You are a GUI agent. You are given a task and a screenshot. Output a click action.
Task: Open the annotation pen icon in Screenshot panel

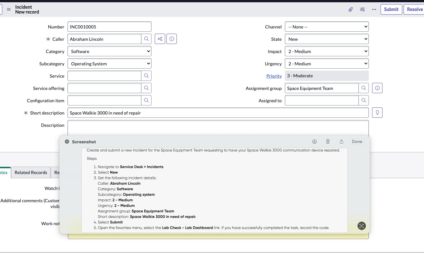pyautogui.click(x=314, y=141)
